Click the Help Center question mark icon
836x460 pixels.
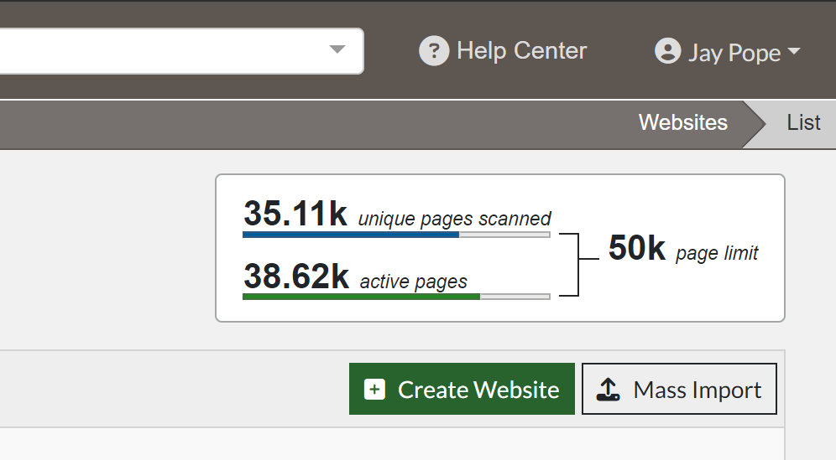coord(434,51)
